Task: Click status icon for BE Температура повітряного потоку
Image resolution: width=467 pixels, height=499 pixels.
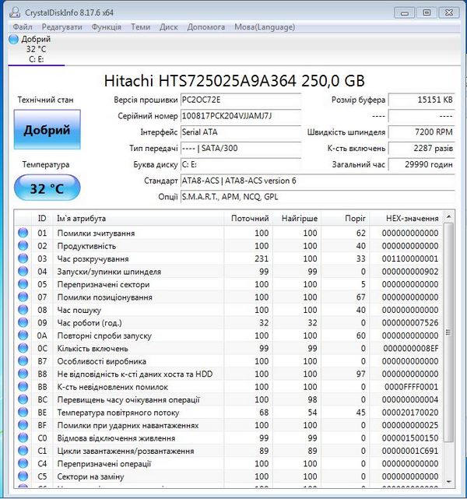Action: click(23, 413)
